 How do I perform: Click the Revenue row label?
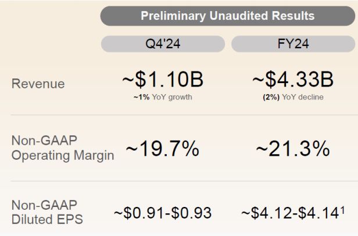point(38,84)
